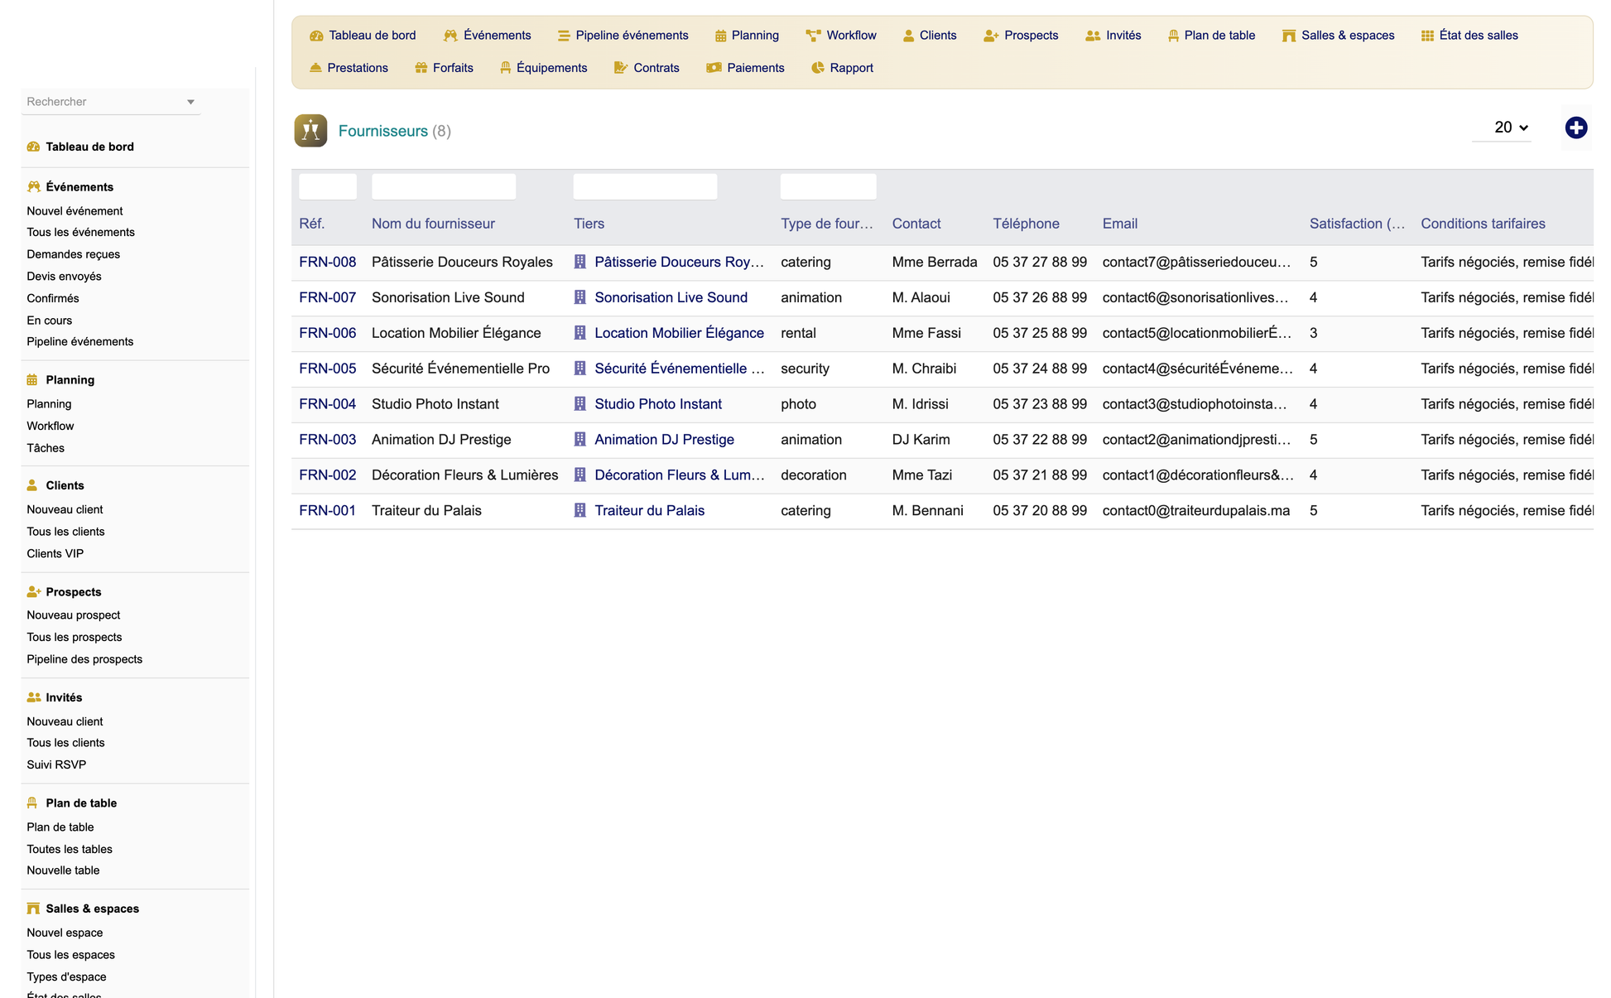Open supplier reference FRN-008
This screenshot has height=998, width=1611.
tap(328, 262)
